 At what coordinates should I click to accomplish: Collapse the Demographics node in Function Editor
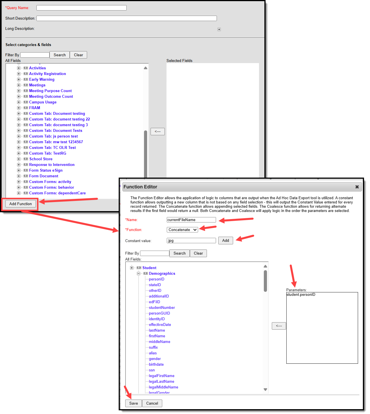click(139, 273)
